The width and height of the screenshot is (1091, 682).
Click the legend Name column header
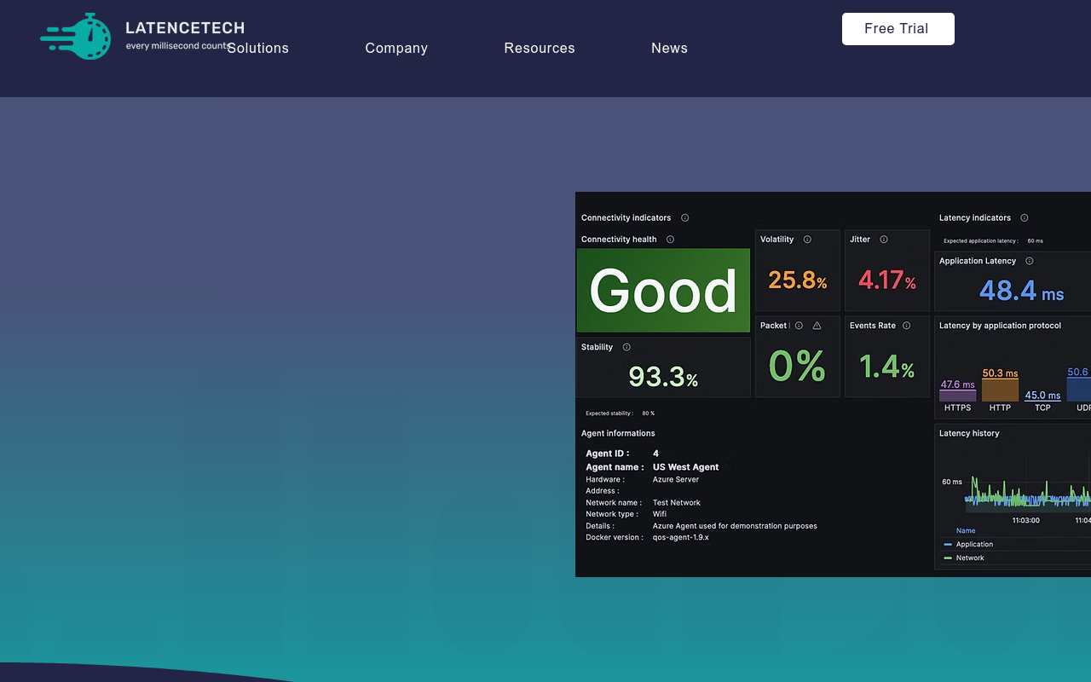[x=966, y=530]
